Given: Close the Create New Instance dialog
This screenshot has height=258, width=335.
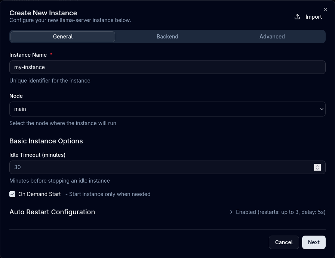Looking at the screenshot, I should pos(326,10).
